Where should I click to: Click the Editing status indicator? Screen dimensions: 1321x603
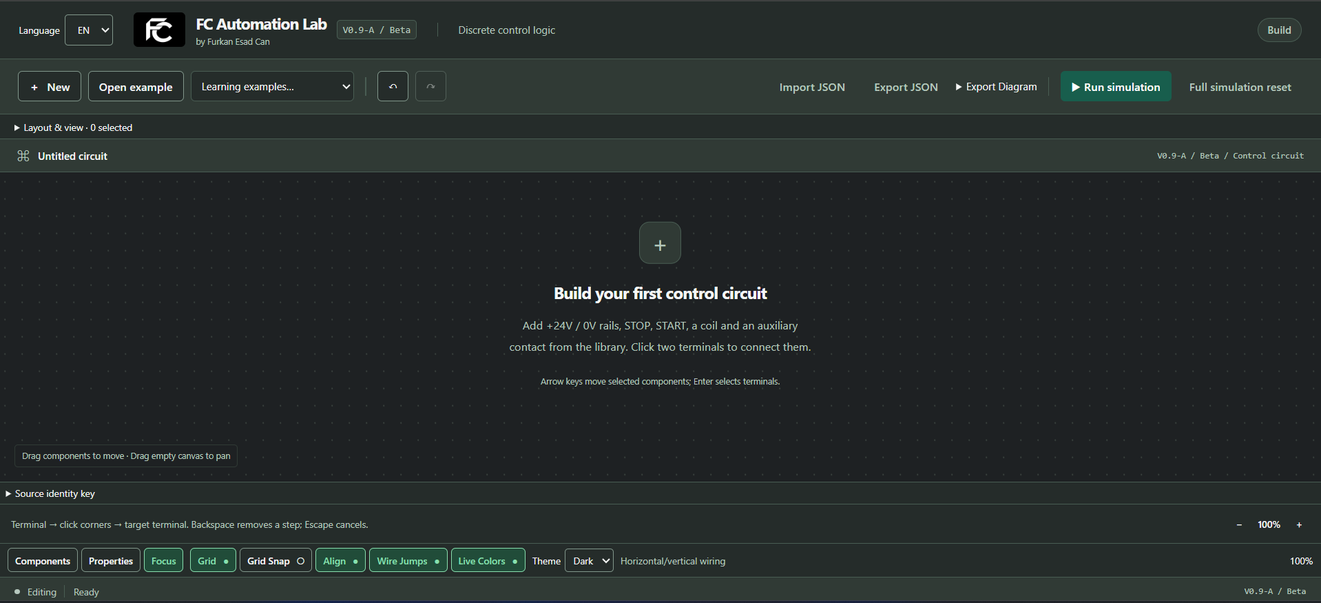36,592
